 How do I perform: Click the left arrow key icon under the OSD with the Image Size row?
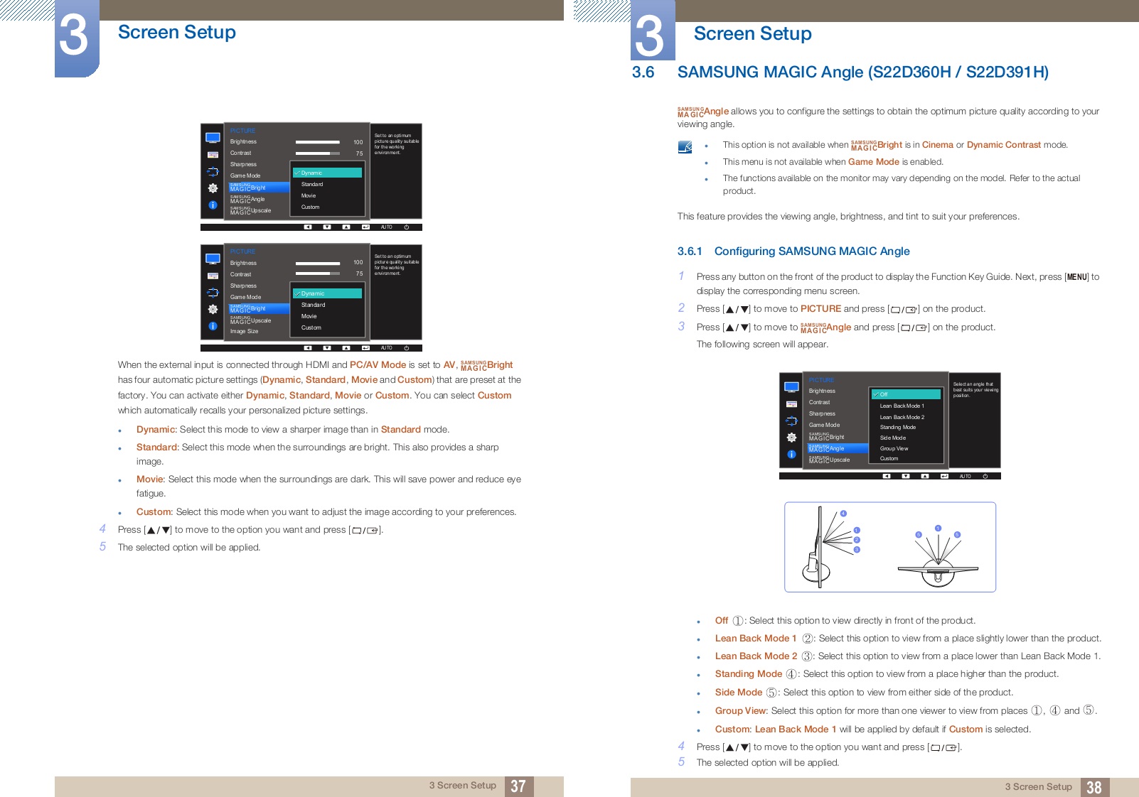[x=308, y=348]
